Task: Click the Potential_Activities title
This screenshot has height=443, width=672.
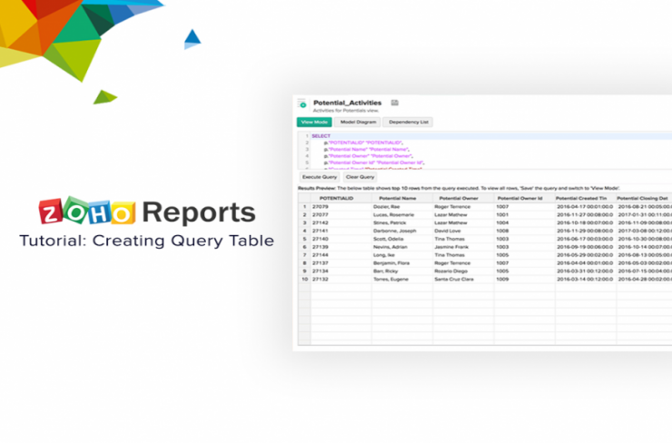Action: click(x=347, y=103)
